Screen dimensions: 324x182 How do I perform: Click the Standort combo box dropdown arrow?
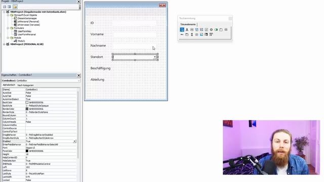coord(155,57)
